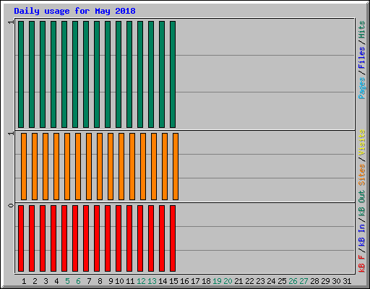Click the red kB bar for day 15

click(173, 238)
